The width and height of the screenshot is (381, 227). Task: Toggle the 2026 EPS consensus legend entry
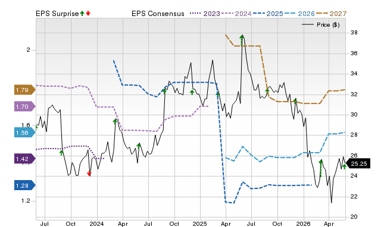pyautogui.click(x=299, y=14)
